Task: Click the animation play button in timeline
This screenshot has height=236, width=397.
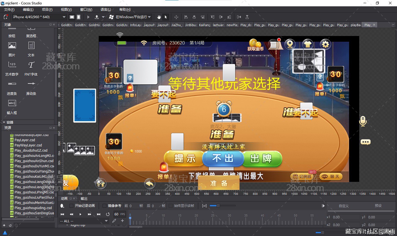Action: 80,214
